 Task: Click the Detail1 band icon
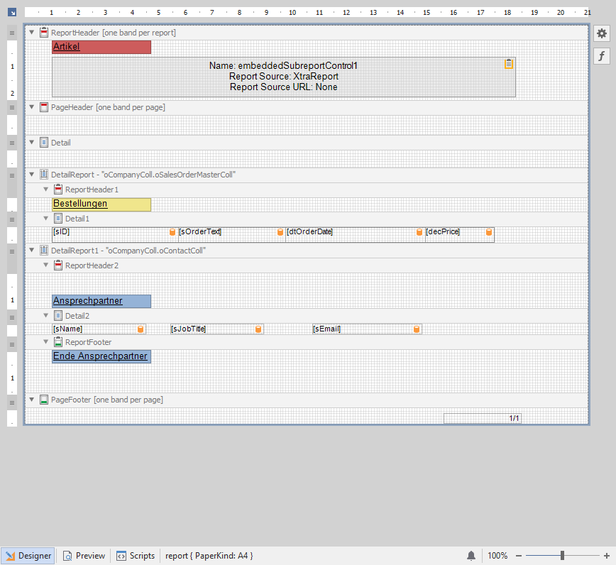[x=58, y=219]
